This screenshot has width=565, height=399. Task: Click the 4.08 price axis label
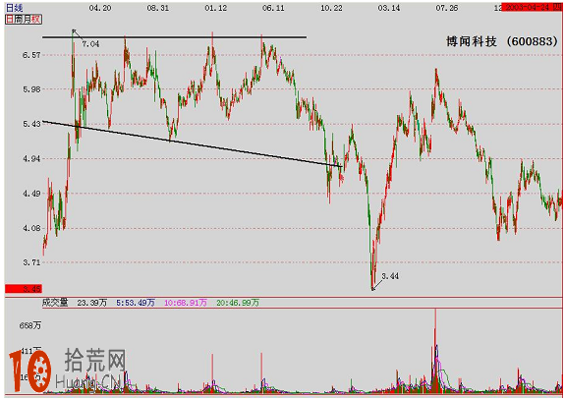[x=31, y=228]
